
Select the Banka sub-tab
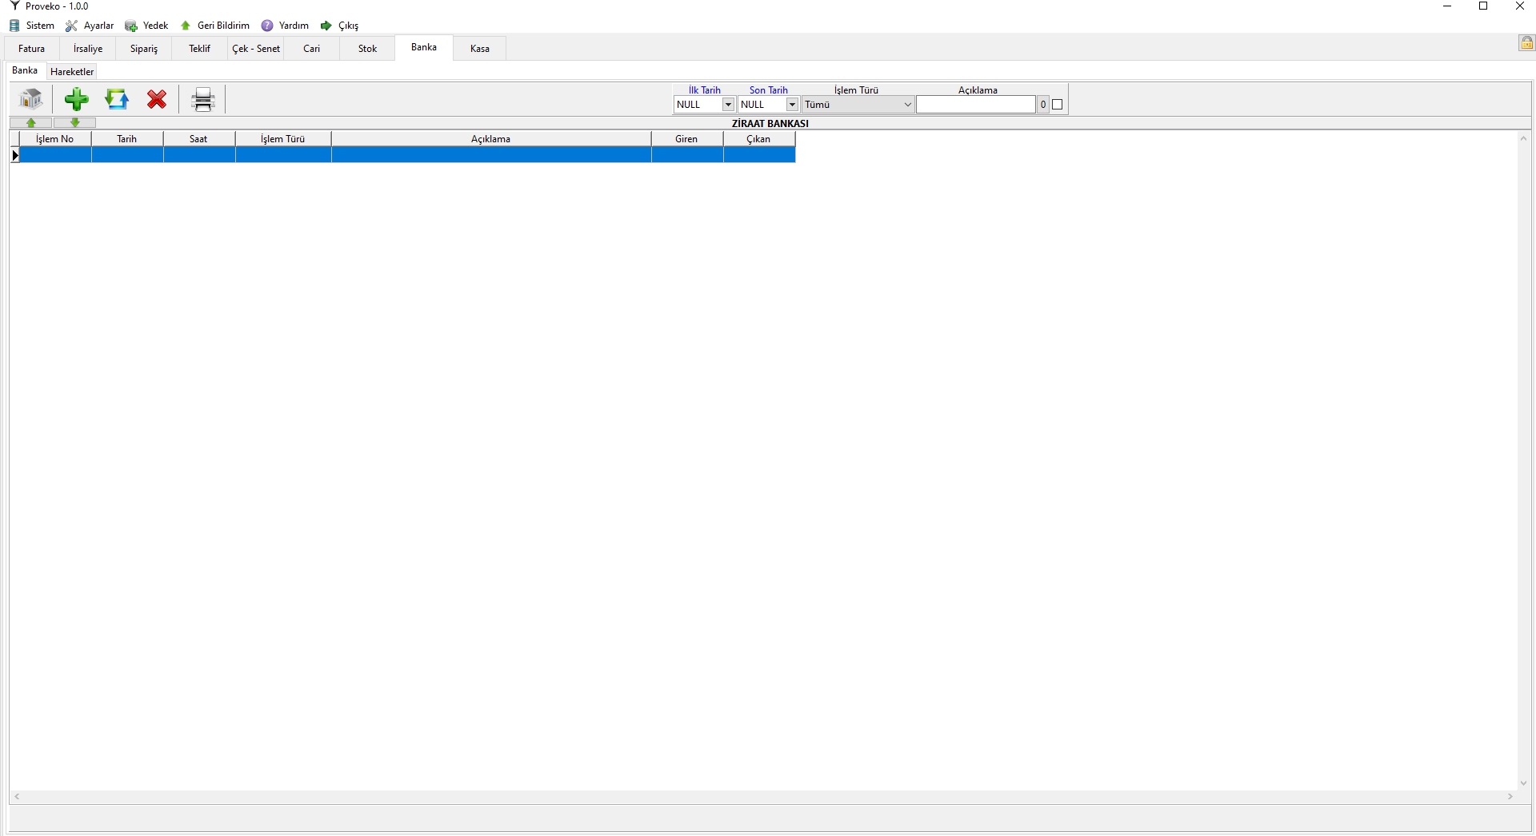pyautogui.click(x=25, y=70)
